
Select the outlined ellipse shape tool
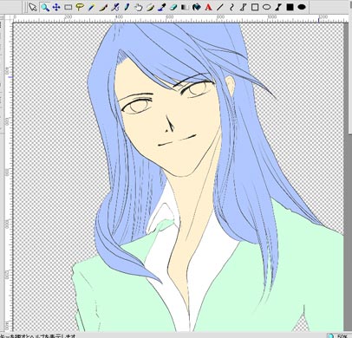pyautogui.click(x=266, y=7)
